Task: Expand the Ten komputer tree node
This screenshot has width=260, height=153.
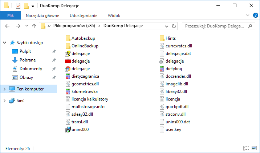Action: [5, 89]
